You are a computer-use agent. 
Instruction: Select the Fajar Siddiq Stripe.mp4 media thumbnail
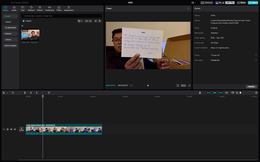(30, 35)
